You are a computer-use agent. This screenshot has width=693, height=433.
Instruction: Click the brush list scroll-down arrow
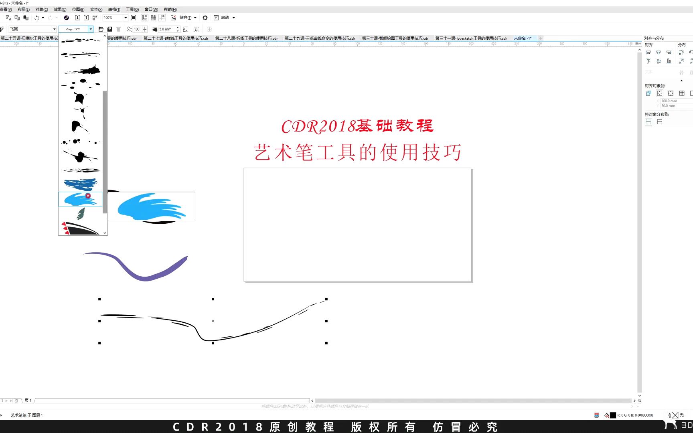[x=105, y=233]
